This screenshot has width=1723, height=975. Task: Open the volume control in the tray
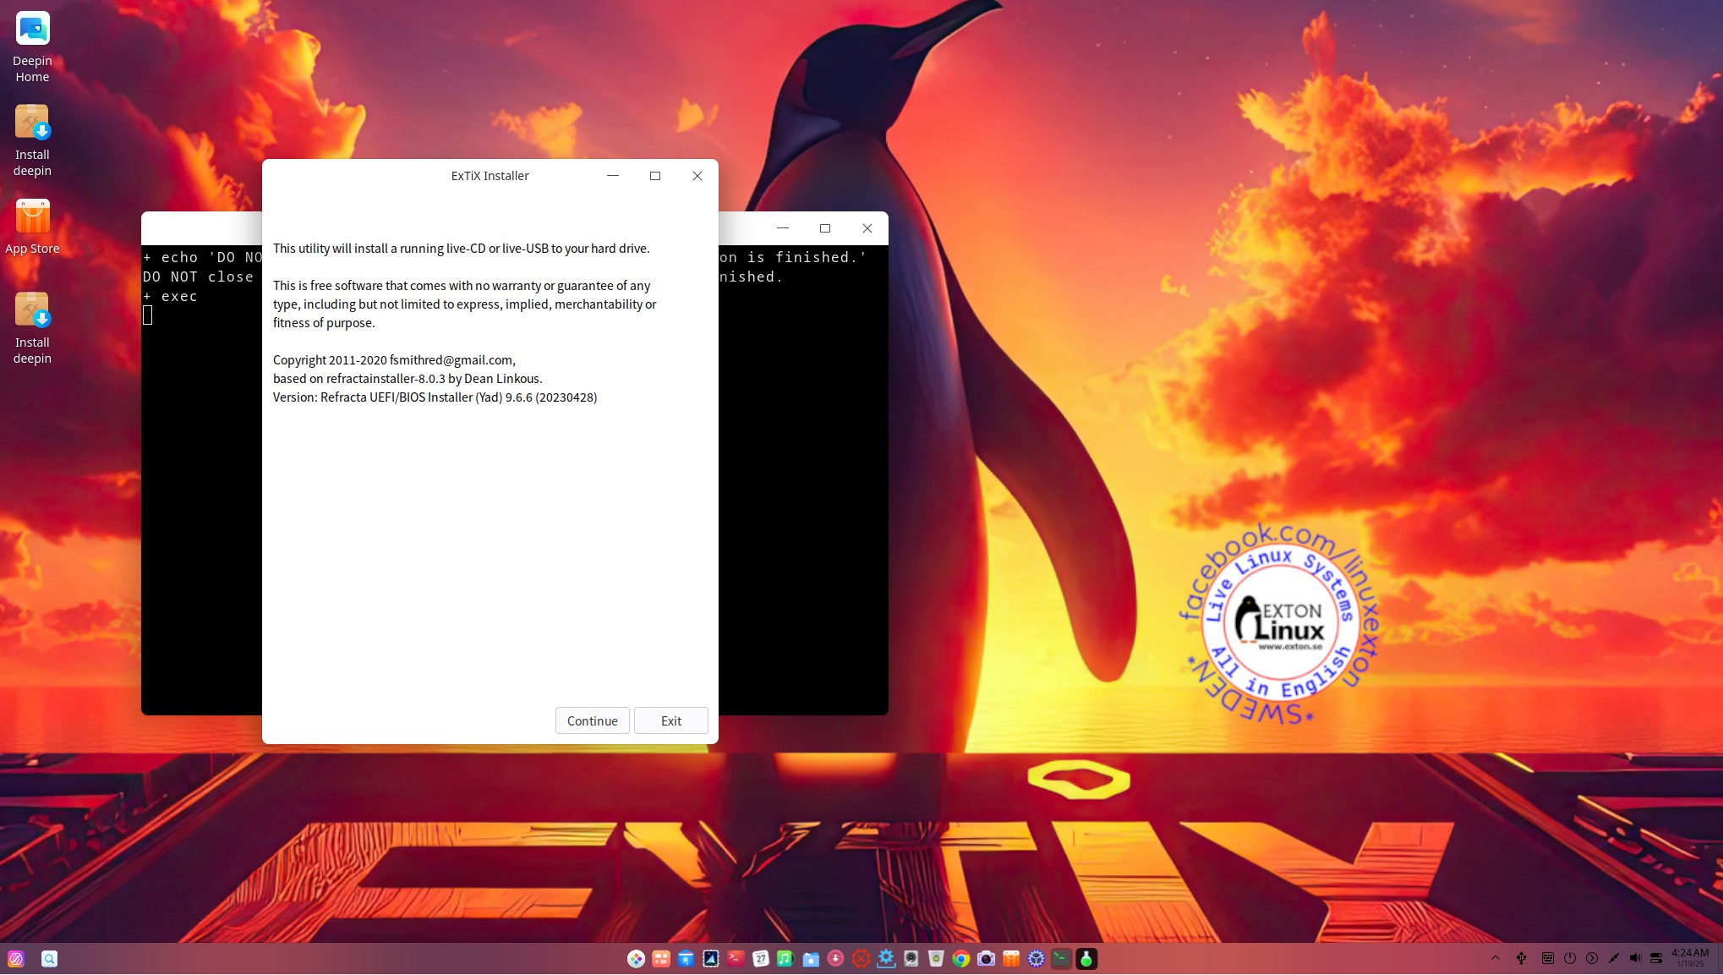pos(1635,958)
